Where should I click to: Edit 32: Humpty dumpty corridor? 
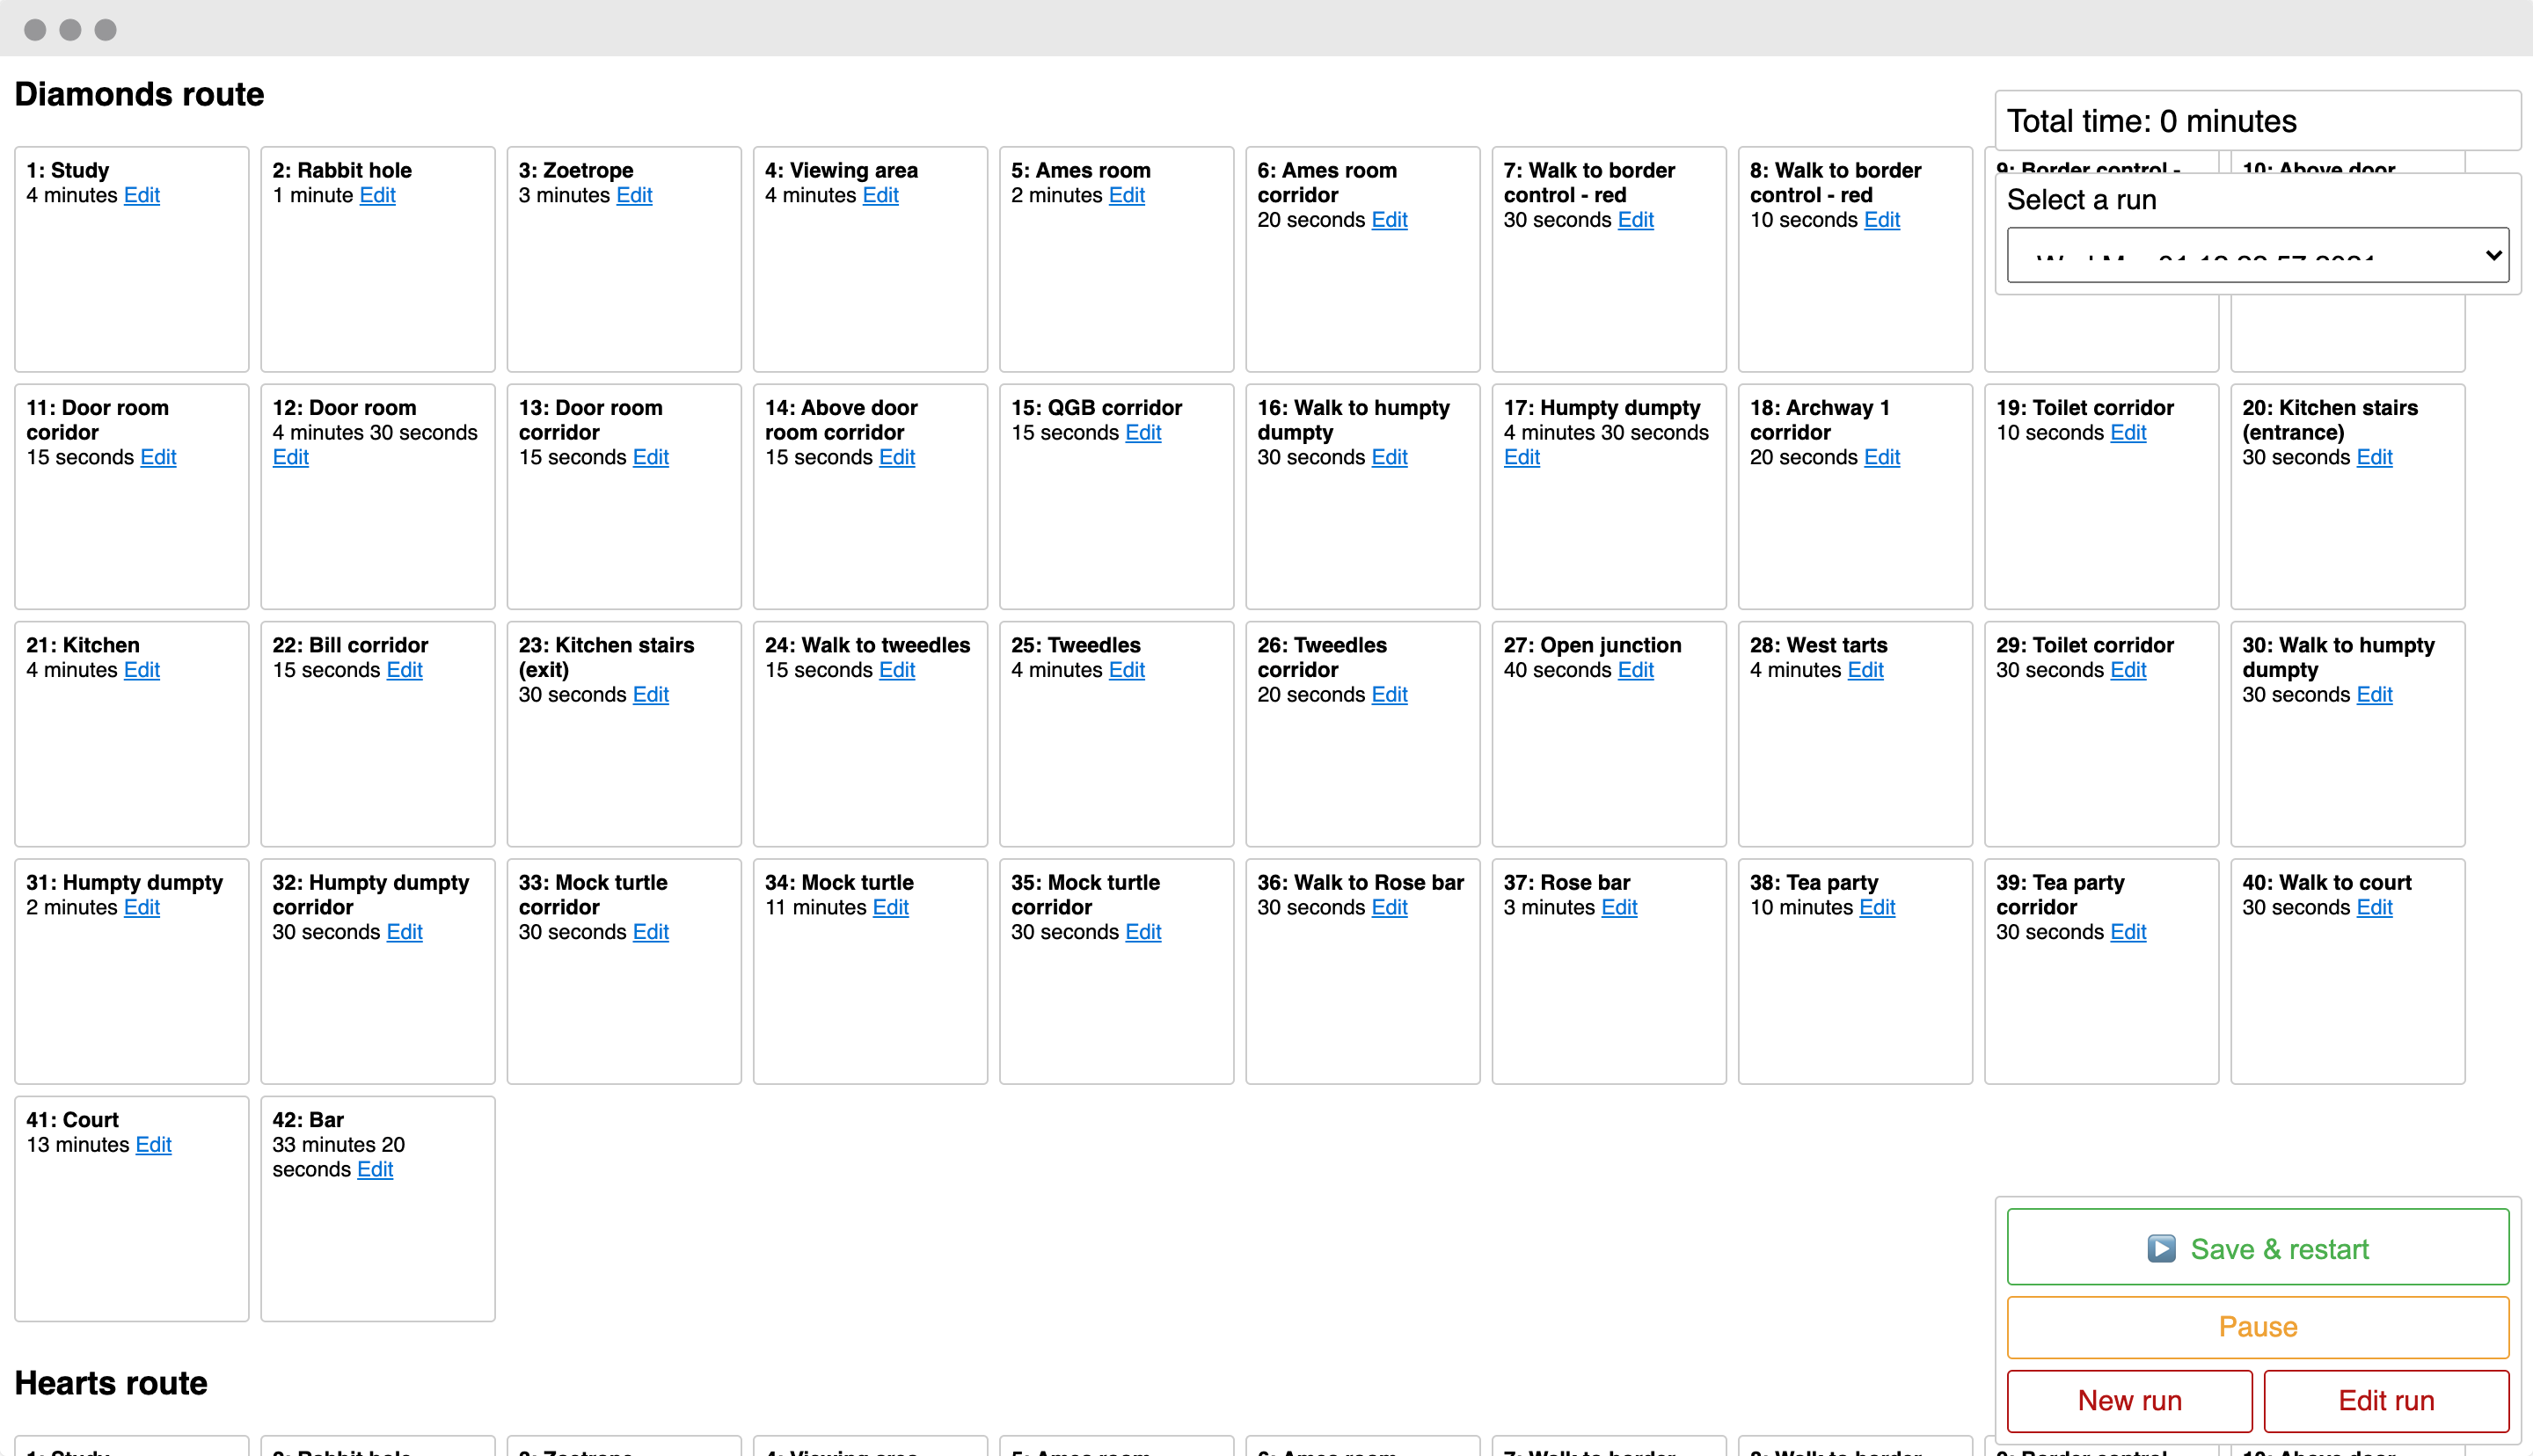404,932
